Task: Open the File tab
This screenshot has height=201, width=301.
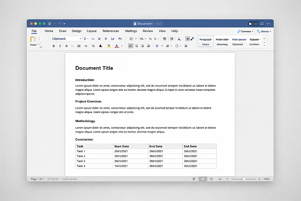Action: (34, 31)
